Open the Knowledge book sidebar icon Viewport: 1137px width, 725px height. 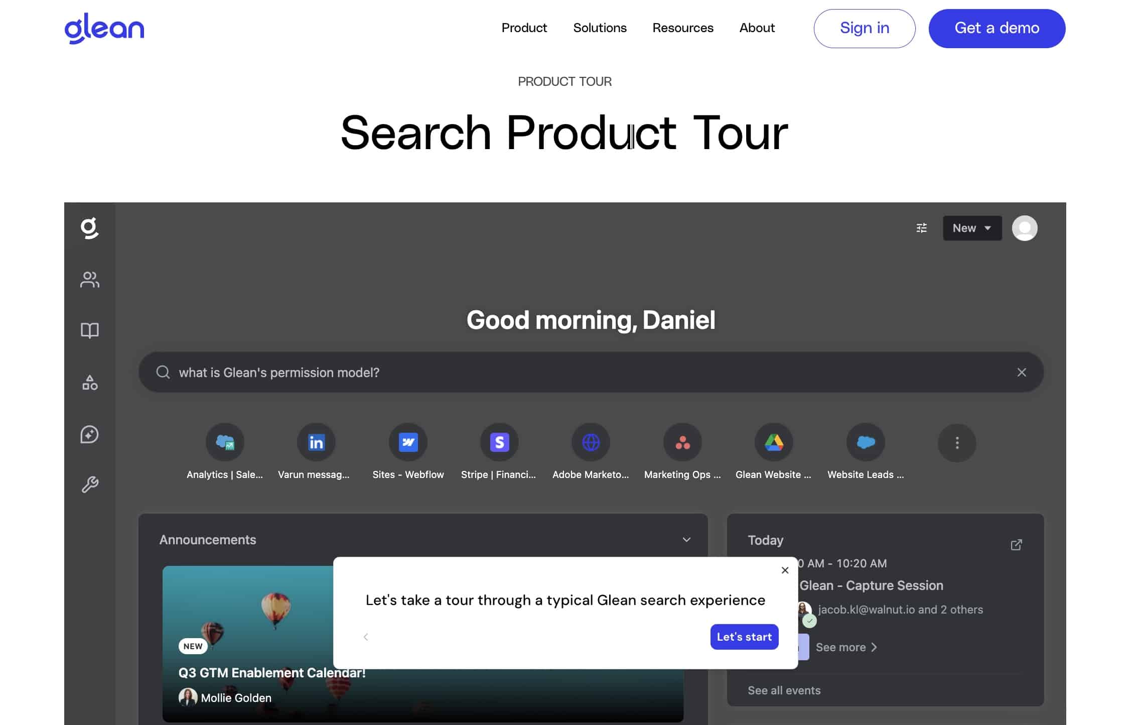point(89,330)
